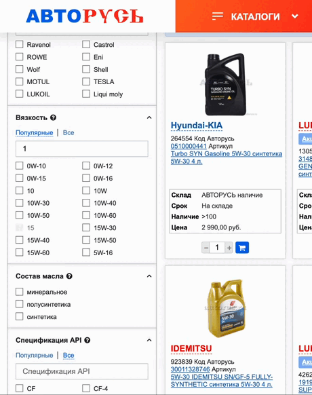This screenshot has height=395, width=312.
Task: Add Hyundai-KIA oil to cart
Action: tap(242, 248)
